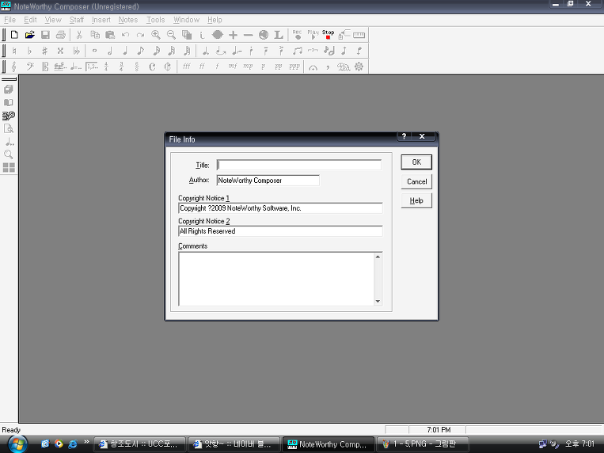
Task: Open the Staff menu
Action: [77, 20]
